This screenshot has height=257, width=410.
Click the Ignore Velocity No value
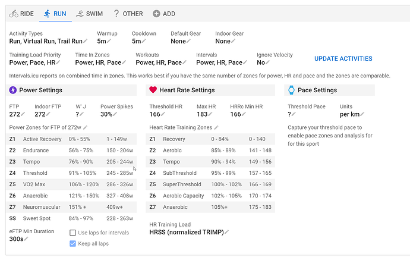(x=261, y=62)
